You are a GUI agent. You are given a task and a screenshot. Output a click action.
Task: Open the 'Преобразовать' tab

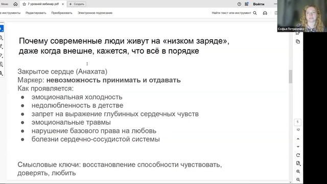62,13
